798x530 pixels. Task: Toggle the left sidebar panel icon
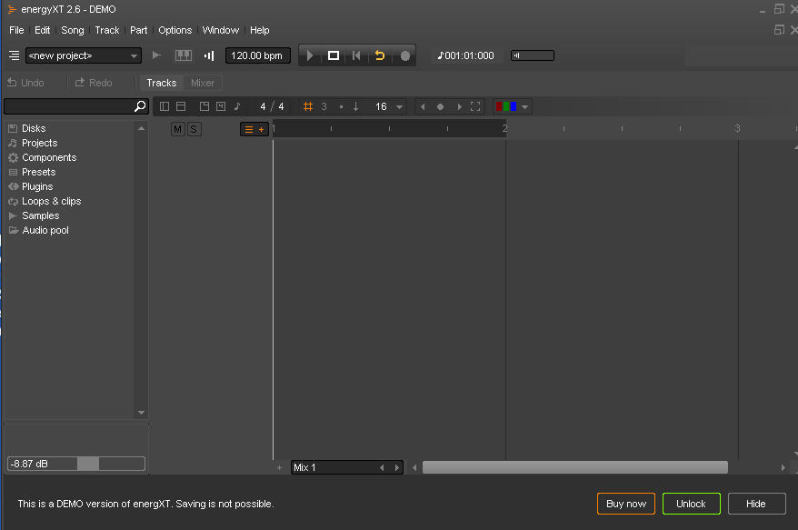click(165, 106)
